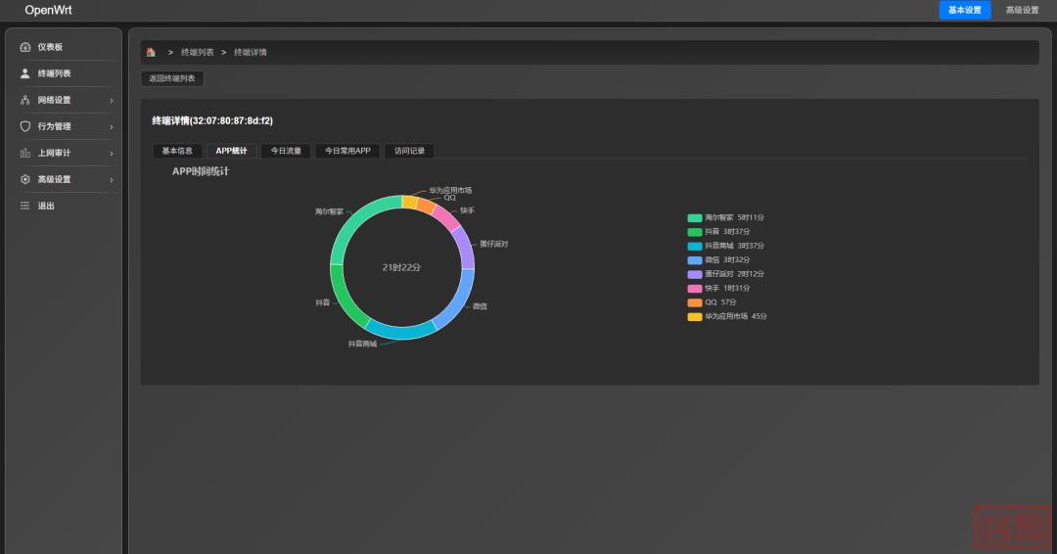This screenshot has height=554, width=1057.
Task: Click the 高级设置 gear icon in sidebar
Action: pyautogui.click(x=25, y=179)
